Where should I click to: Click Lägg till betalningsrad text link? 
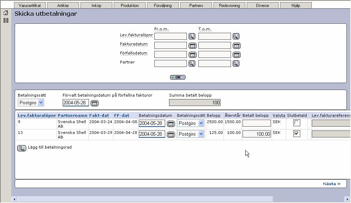[50, 147]
